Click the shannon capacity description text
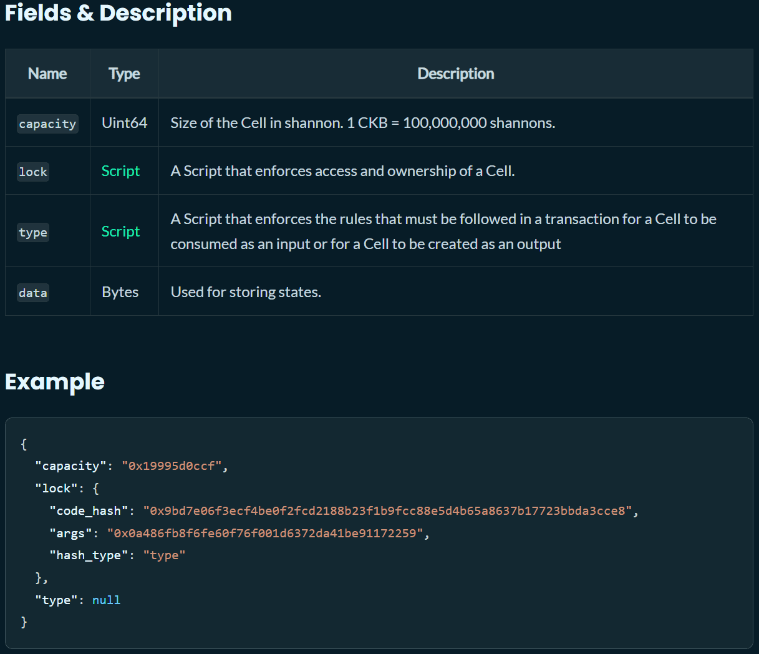The width and height of the screenshot is (759, 654). click(x=362, y=123)
